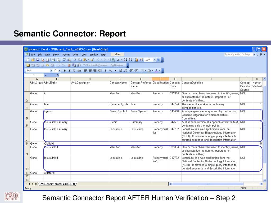Viewport: 271px width, 203px height.
Task: Click the Decrease Decimal icon
Action: point(125,71)
